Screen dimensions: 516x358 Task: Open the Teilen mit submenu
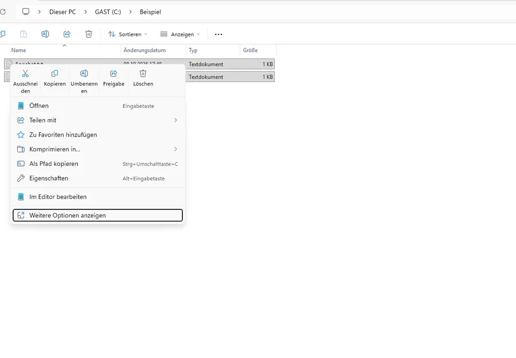pyautogui.click(x=97, y=120)
